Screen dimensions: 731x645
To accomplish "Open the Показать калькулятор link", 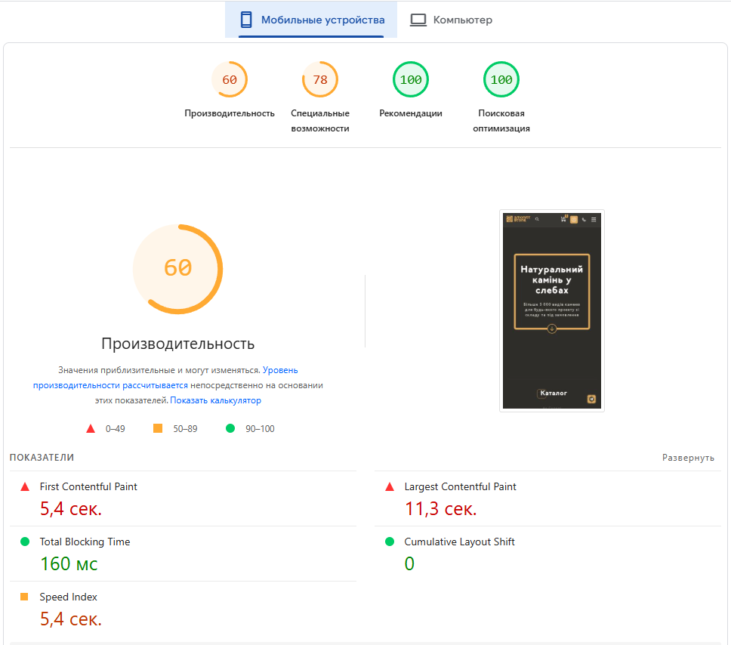I will pos(215,400).
